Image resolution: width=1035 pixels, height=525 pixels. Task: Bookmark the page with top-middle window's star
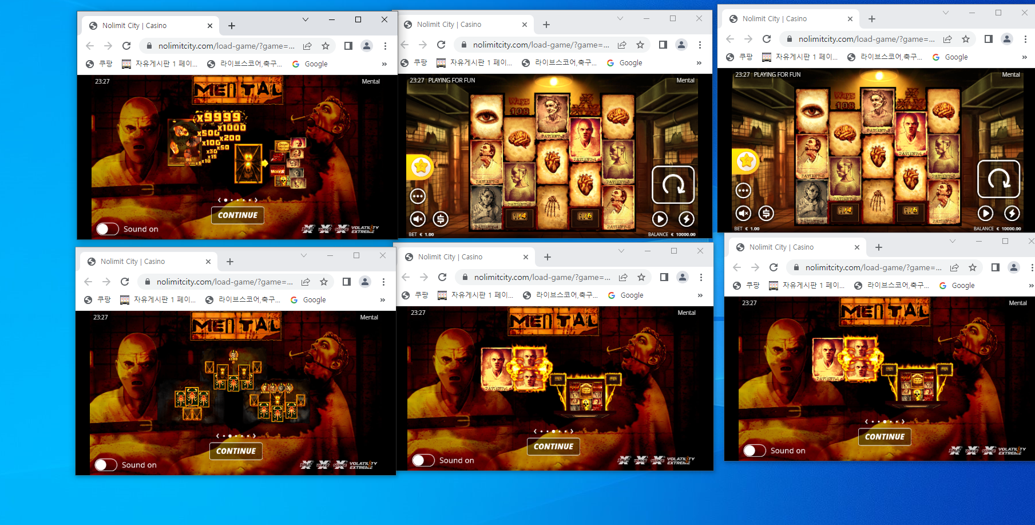tap(640, 45)
